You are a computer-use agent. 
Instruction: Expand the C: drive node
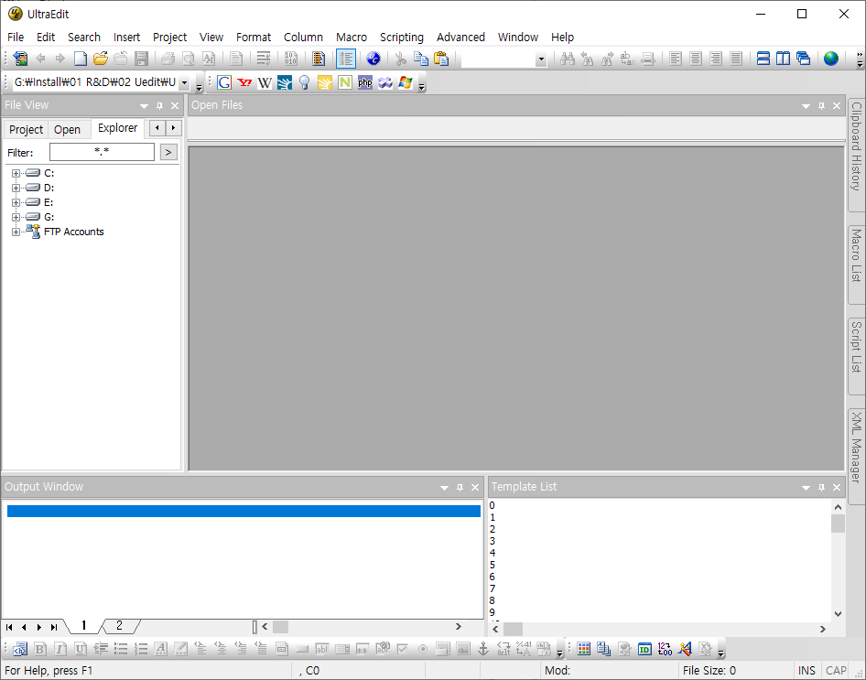[x=16, y=173]
